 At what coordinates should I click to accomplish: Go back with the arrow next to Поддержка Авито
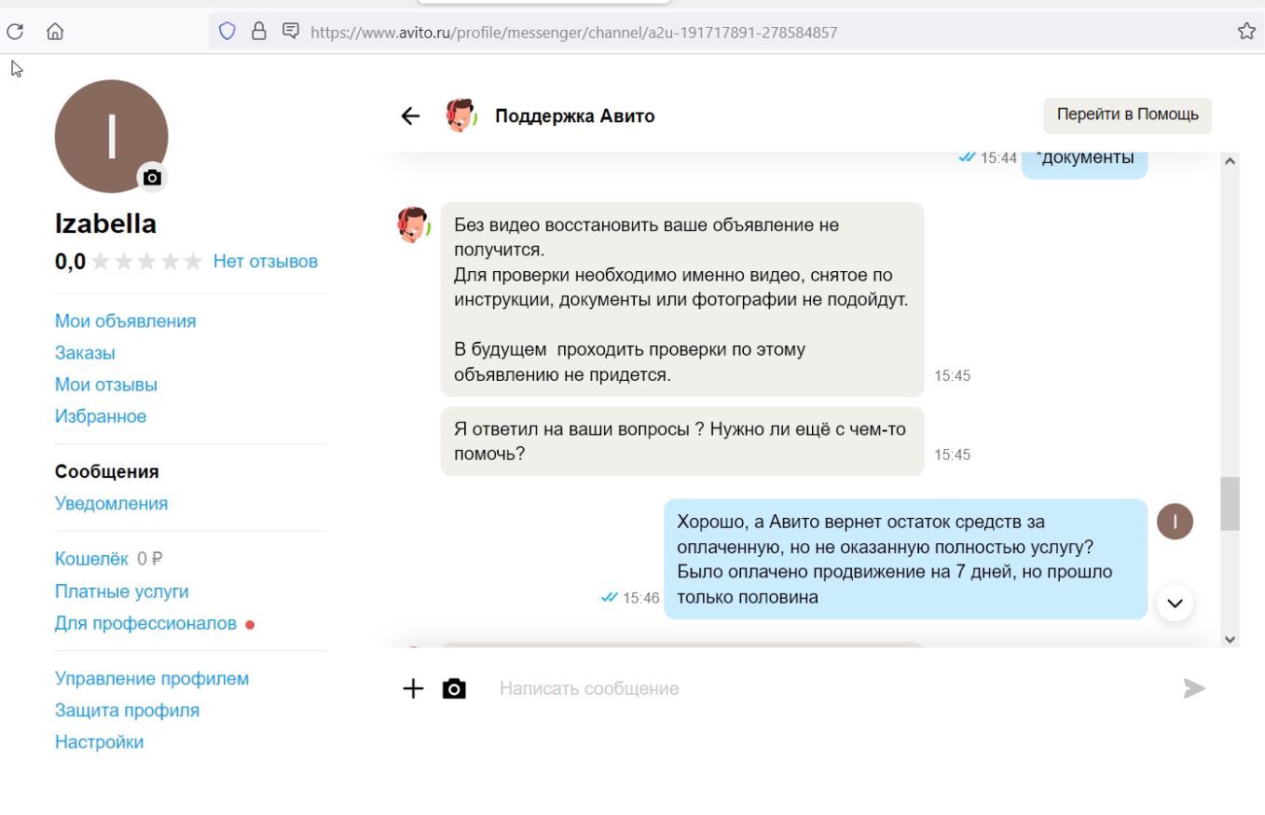pyautogui.click(x=410, y=115)
